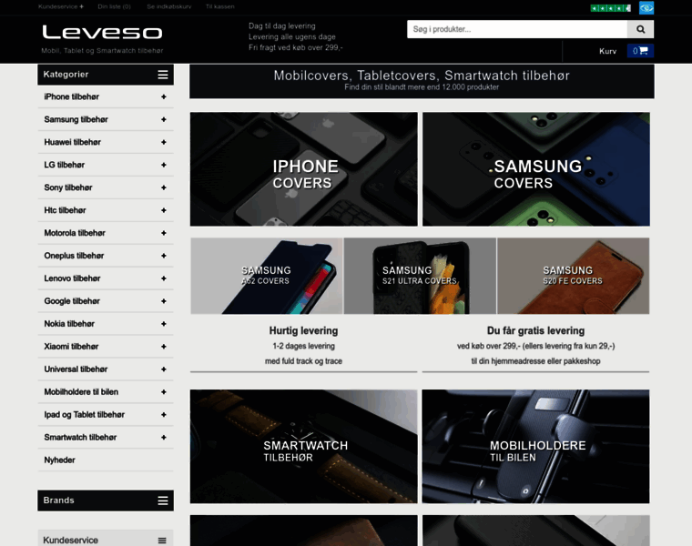Open Xiaomi tilbehør category
Viewport: 692px width, 546px height.
pyautogui.click(x=71, y=347)
